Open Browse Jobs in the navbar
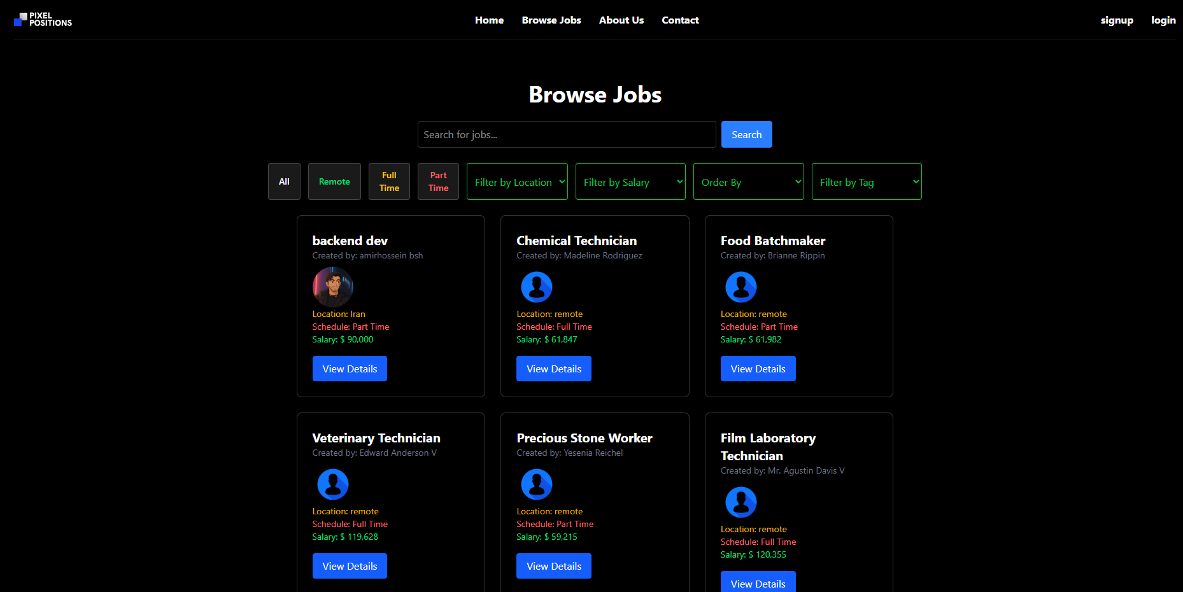Image resolution: width=1183 pixels, height=592 pixels. tap(551, 20)
